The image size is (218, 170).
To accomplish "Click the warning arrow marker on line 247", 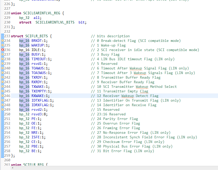I will click(3, 100).
